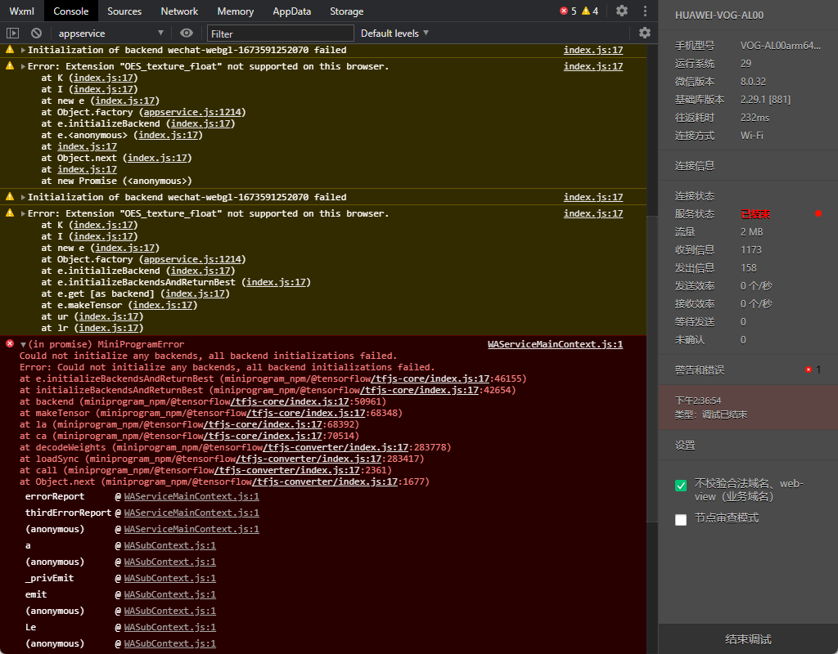Click the console vertical scrollbar

click(651, 369)
